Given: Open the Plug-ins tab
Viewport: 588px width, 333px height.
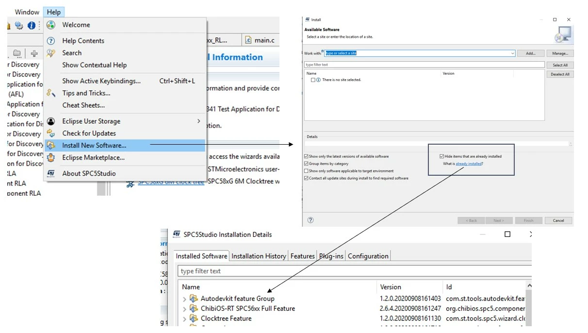Looking at the screenshot, I should (x=331, y=256).
